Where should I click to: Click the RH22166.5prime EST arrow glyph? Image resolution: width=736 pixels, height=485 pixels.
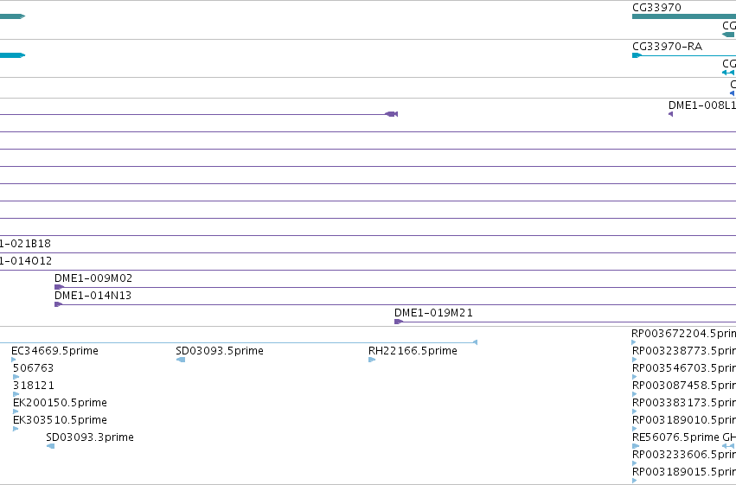pos(372,360)
